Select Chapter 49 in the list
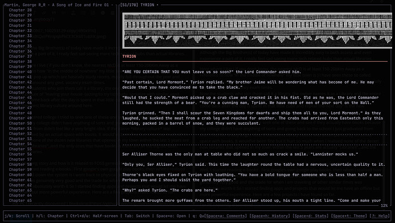 point(21,118)
